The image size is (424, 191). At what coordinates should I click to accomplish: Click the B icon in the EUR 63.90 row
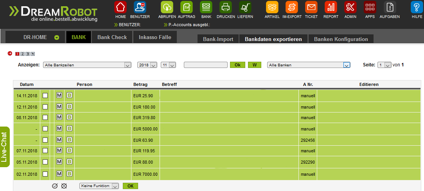tap(70, 140)
